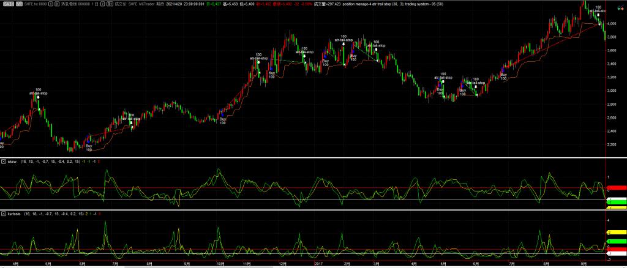627x268 pixels.
Task: Click the 成交量=297,423 volume readout
Action: coord(327,4)
